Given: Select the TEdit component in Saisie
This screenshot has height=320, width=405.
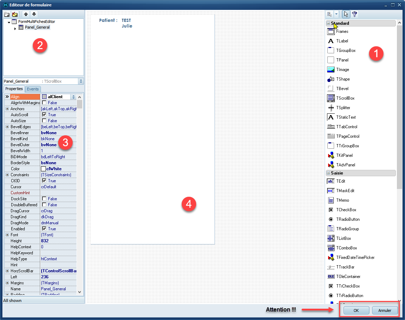Looking at the screenshot, I should point(331,181).
